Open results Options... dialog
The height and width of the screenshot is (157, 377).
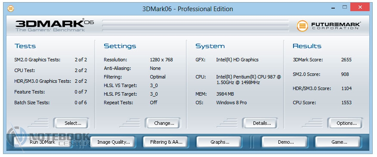[x=345, y=123]
